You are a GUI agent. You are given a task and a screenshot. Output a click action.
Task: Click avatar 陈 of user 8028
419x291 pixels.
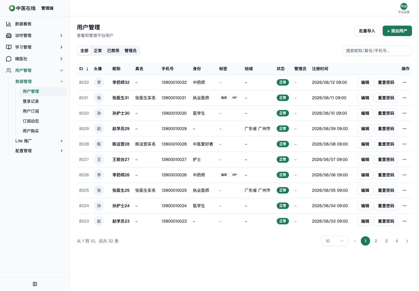(x=99, y=144)
